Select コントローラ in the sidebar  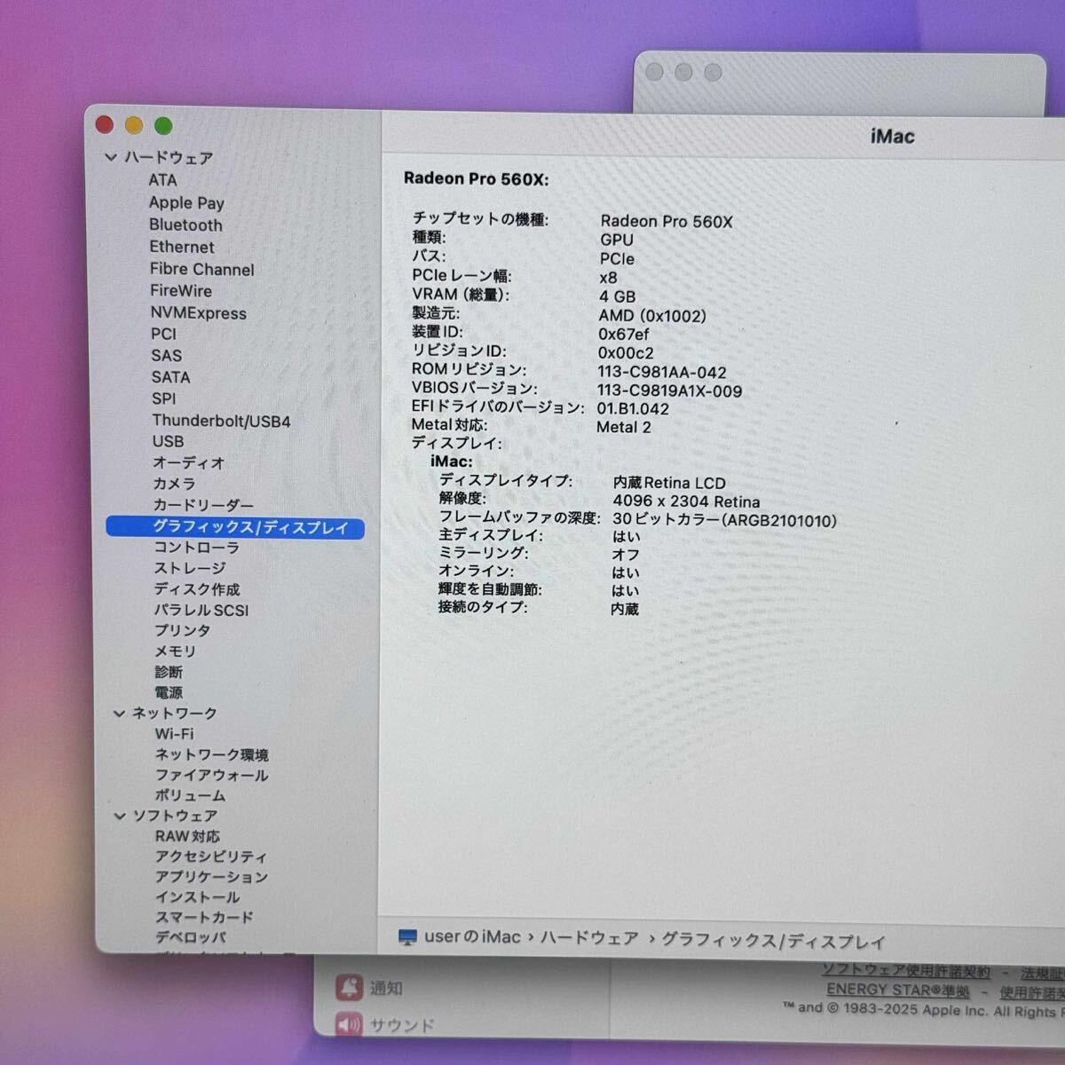point(196,548)
